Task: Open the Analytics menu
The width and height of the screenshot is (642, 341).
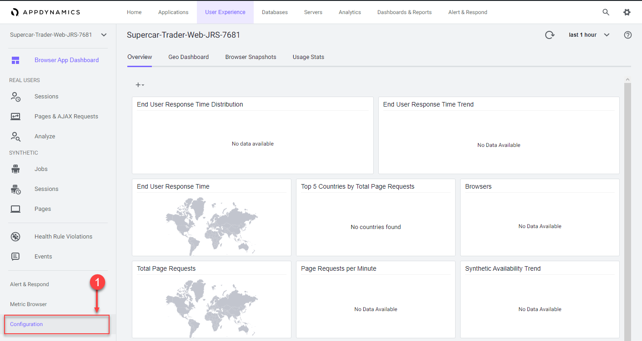Action: 350,12
